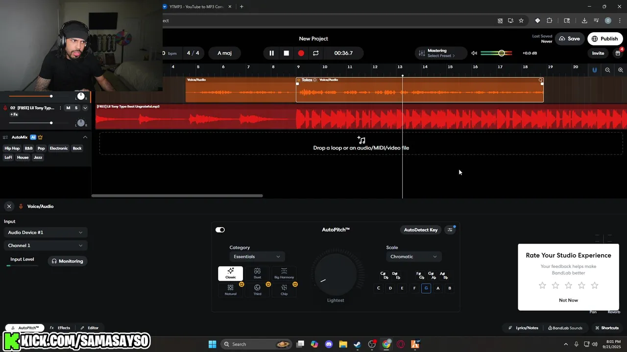Toggle headphone Monitoring
The height and width of the screenshot is (352, 627).
click(x=68, y=261)
